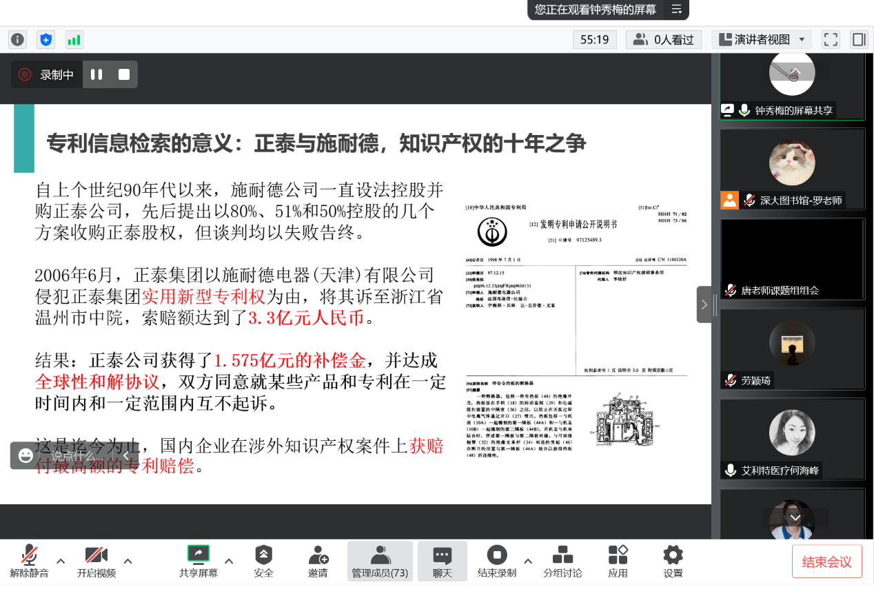Open 管理成员(73) participants panel

(380, 561)
